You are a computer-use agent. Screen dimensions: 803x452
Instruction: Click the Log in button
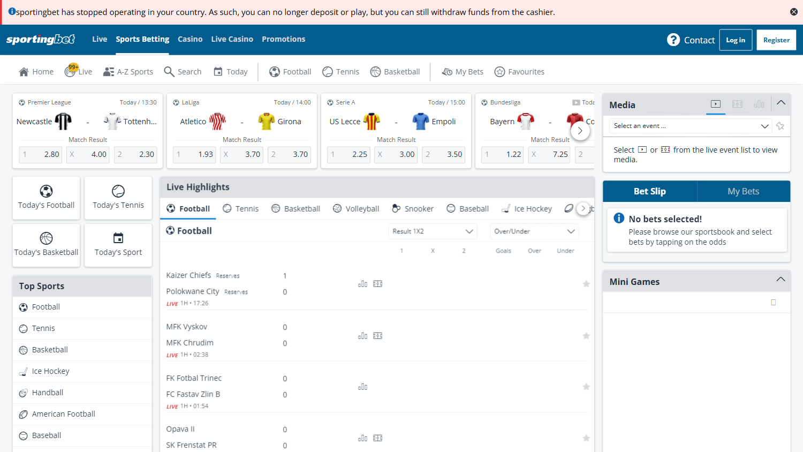[736, 40]
